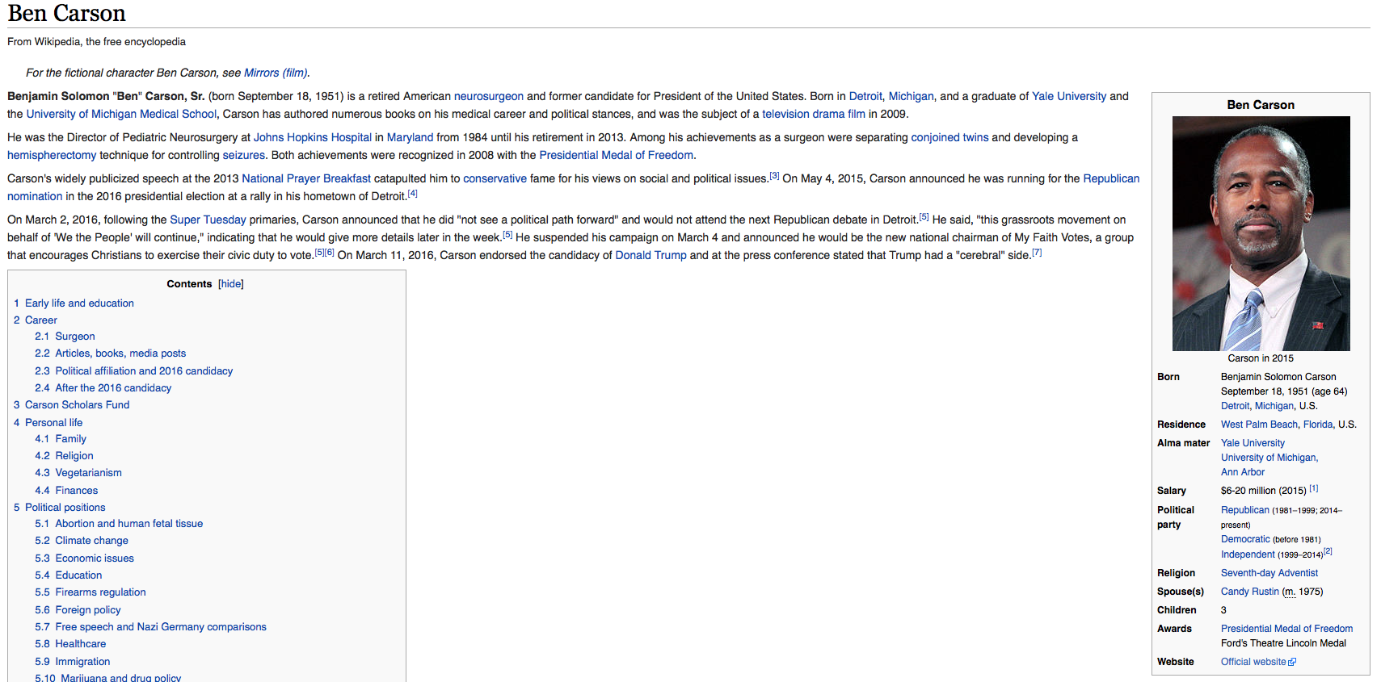Go to the Family subsection
The width and height of the screenshot is (1381, 682).
click(70, 439)
